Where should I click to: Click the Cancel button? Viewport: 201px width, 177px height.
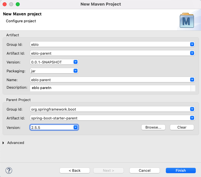[x=145, y=170]
